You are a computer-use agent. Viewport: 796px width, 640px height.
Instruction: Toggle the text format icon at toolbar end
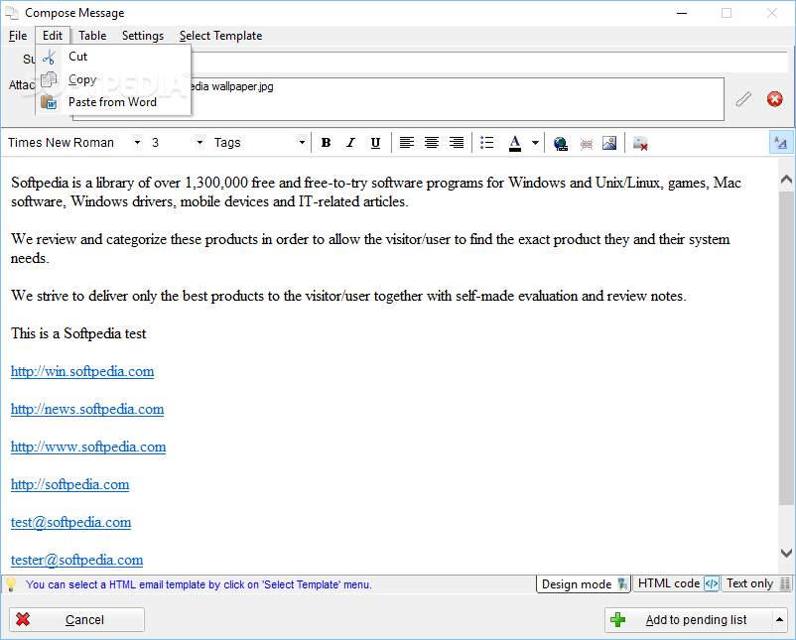click(x=780, y=143)
